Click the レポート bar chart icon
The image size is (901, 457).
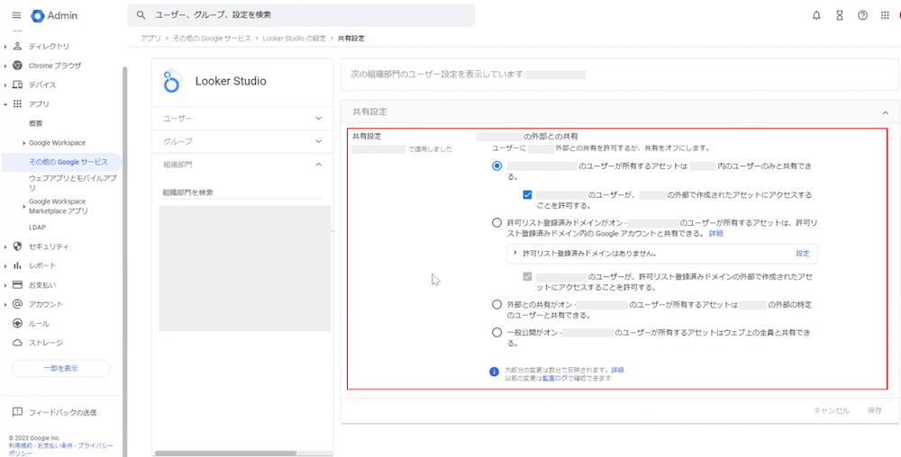tap(17, 266)
